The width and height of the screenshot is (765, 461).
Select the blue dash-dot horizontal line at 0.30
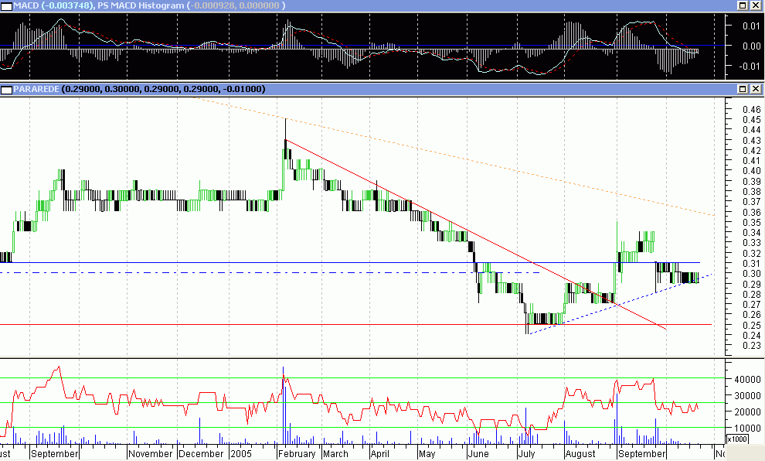point(270,272)
